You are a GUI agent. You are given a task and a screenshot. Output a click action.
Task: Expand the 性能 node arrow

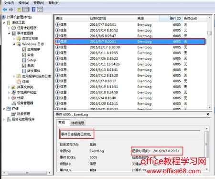(x=9, y=98)
